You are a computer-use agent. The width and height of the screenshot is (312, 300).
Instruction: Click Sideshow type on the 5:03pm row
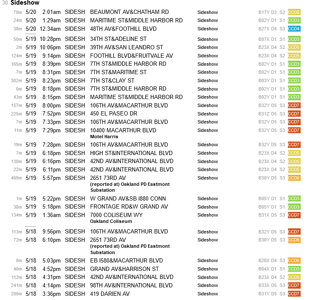pos(208,260)
